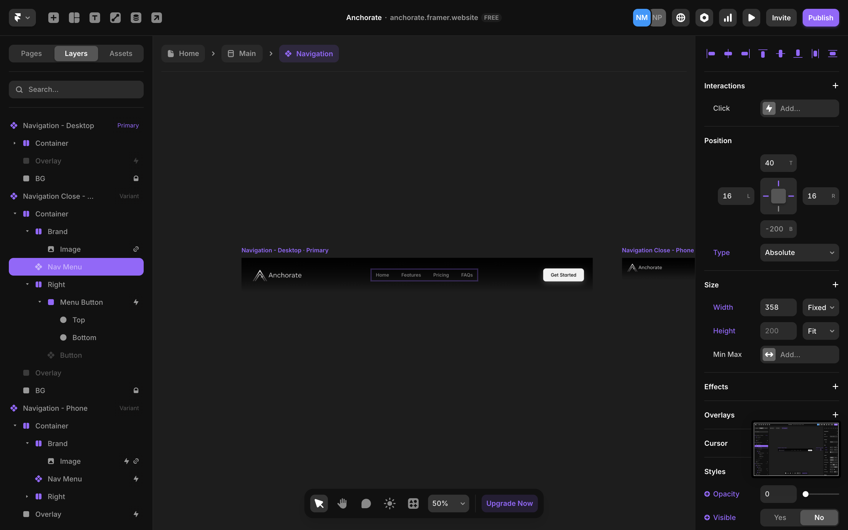Switch to the Pages tab

(x=31, y=53)
